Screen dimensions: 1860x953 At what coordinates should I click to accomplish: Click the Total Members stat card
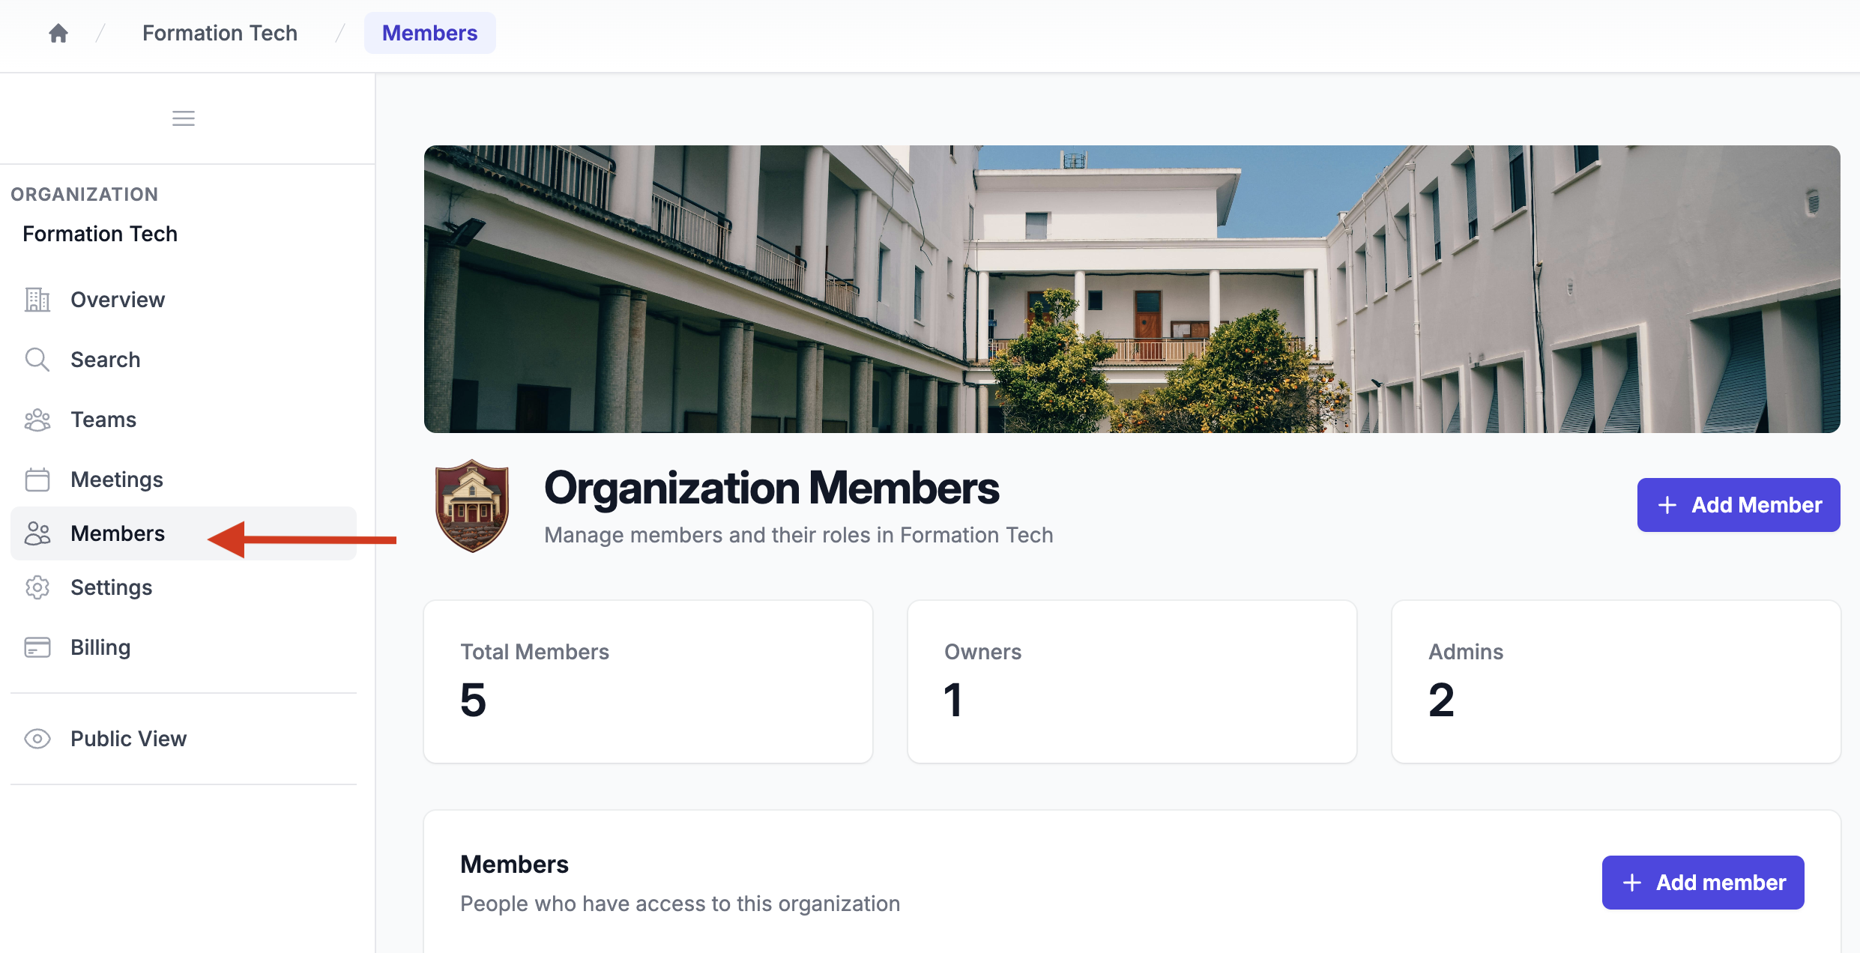[648, 682]
